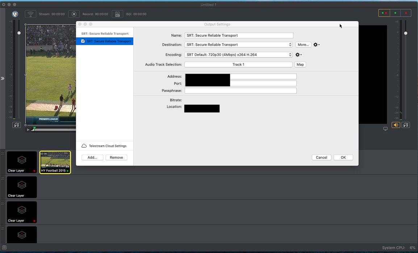This screenshot has height=253, width=418.
Task: Click the Telestream cloud icon
Action: [x=84, y=146]
